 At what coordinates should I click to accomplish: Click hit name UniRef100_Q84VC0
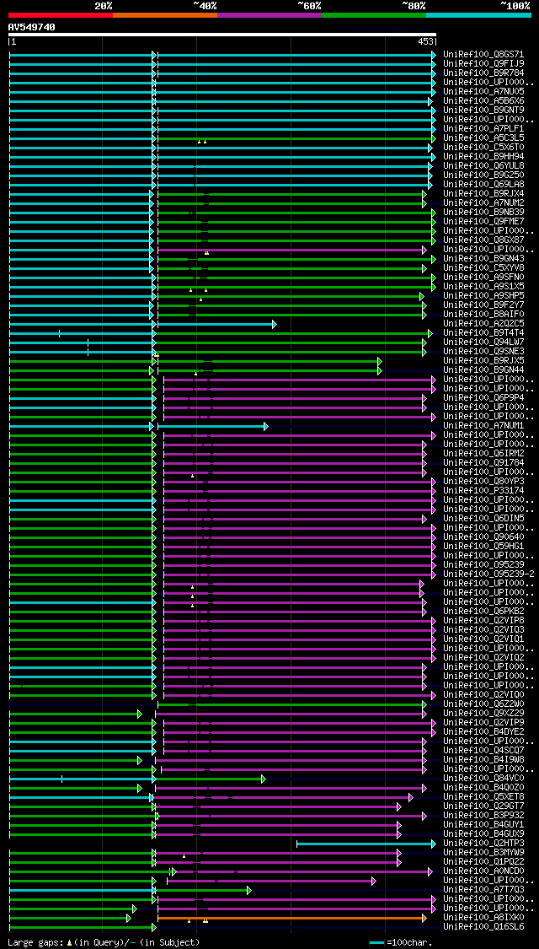point(483,779)
